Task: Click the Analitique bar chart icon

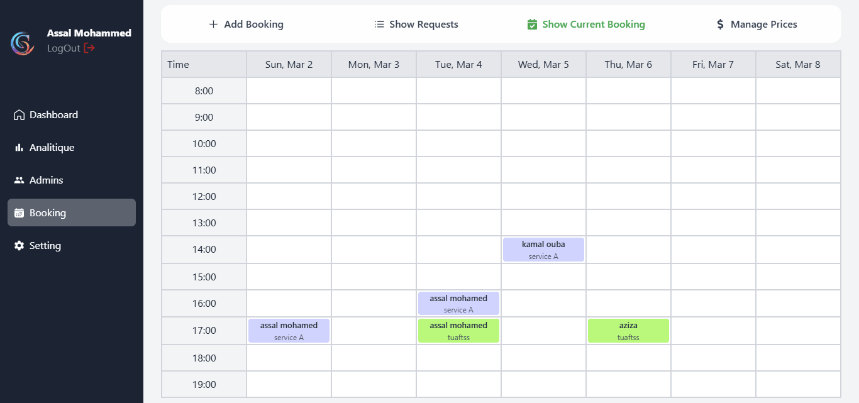Action: click(x=19, y=148)
